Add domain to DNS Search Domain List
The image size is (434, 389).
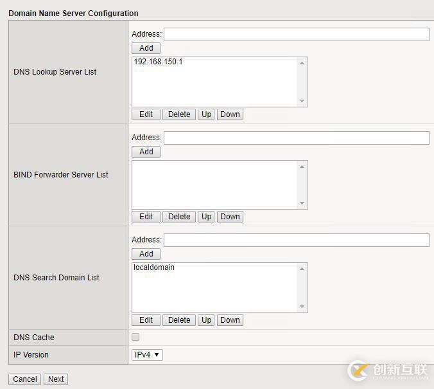coord(146,253)
